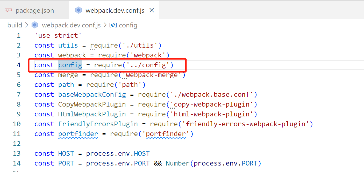The width and height of the screenshot is (364, 172).
Task: Click the webpack icon on active tab
Action: [x=78, y=10]
